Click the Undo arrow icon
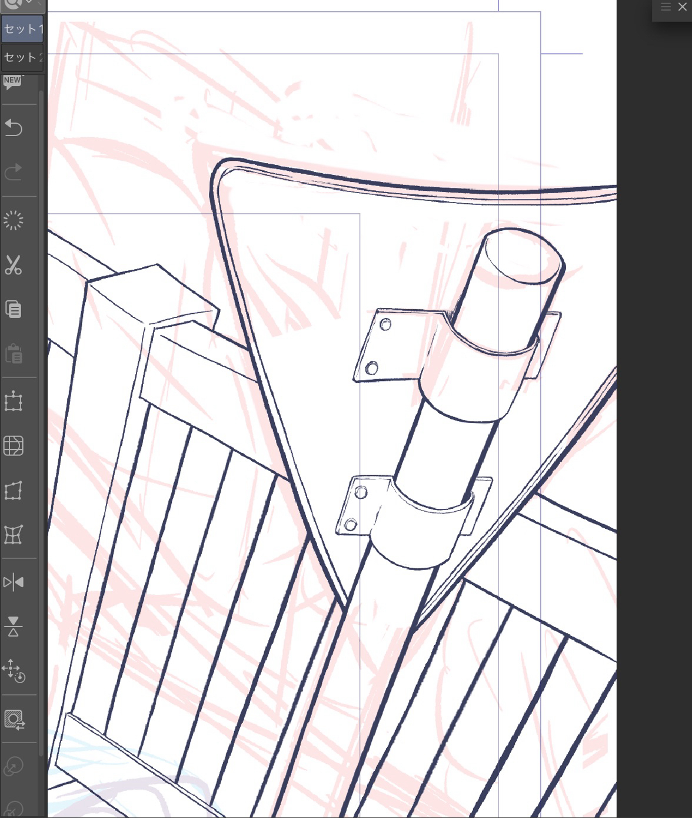The image size is (692, 818). [x=14, y=128]
